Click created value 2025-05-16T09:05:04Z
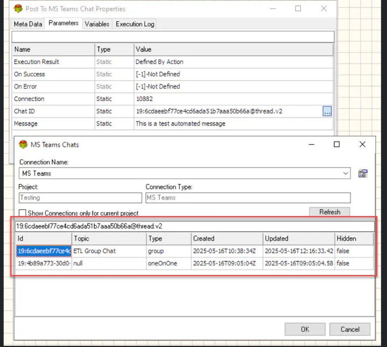This screenshot has height=347, width=387. pos(227,263)
